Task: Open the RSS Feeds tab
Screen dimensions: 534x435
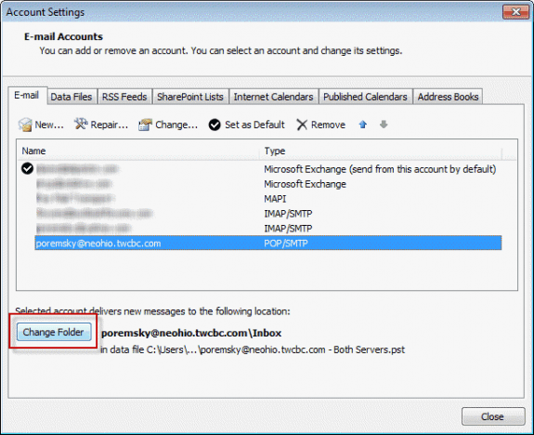Action: click(124, 97)
